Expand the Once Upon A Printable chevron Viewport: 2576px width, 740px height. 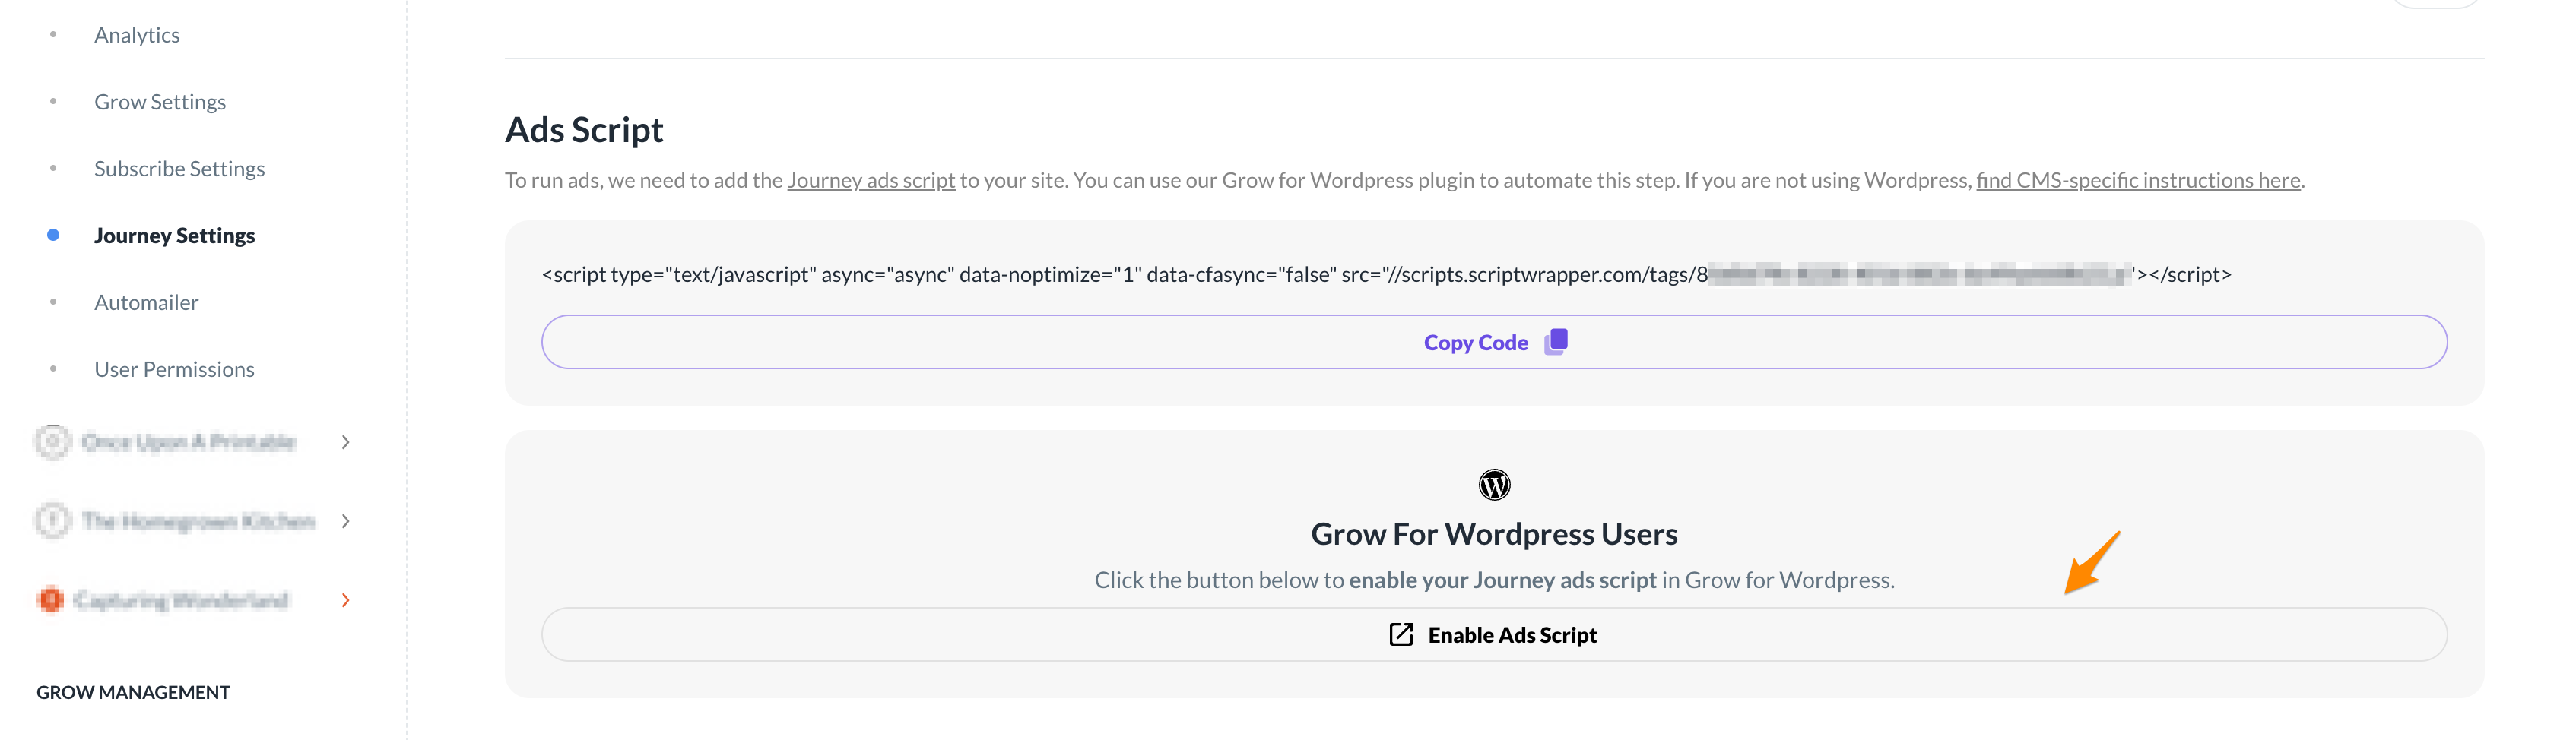click(345, 442)
